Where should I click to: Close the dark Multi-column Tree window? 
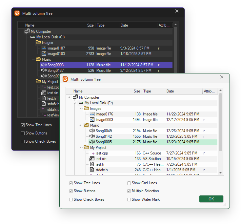point(177,11)
